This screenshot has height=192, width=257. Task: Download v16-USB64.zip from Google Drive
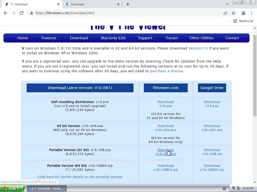[x=212, y=168]
